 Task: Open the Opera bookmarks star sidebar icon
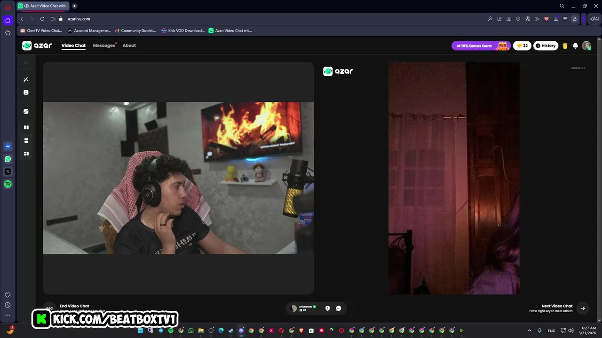click(8, 33)
